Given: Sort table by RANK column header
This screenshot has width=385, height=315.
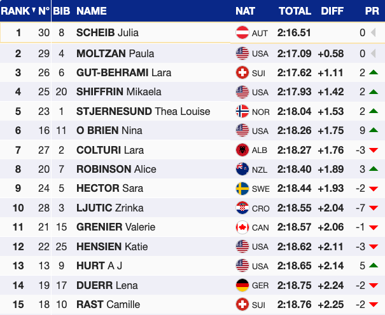Looking at the screenshot, I should (x=15, y=11).
